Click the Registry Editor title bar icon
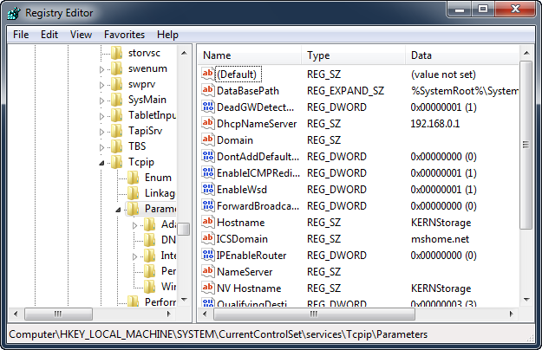 (x=14, y=13)
